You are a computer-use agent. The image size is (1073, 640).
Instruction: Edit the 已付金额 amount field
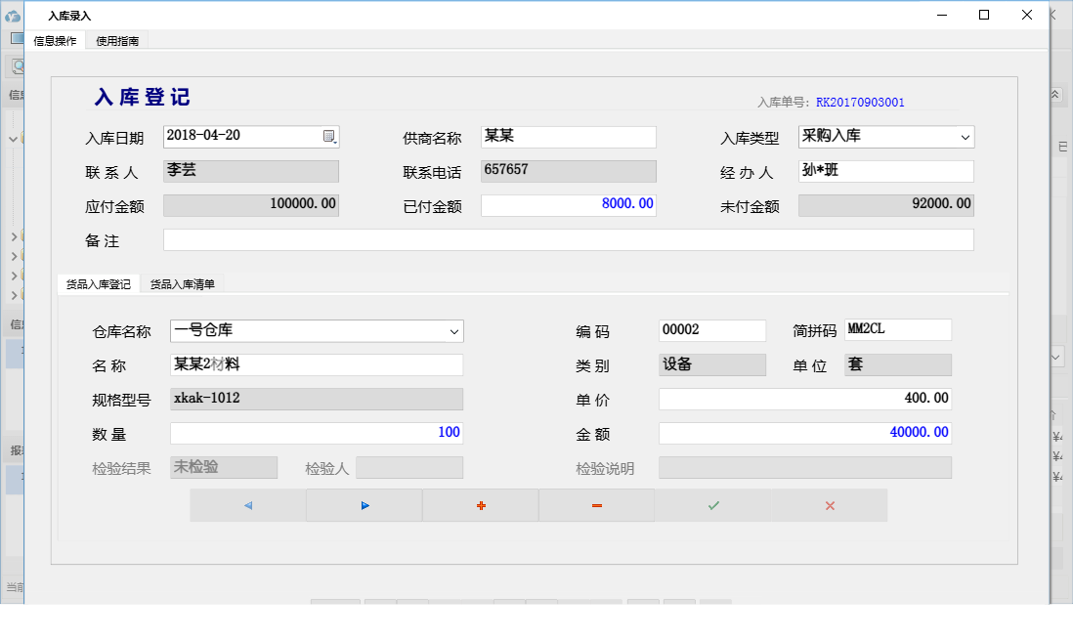(x=567, y=204)
